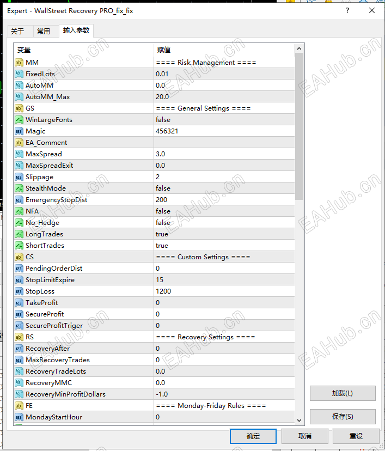Click the string icon beside CS
The width and height of the screenshot is (385, 451).
pos(19,257)
